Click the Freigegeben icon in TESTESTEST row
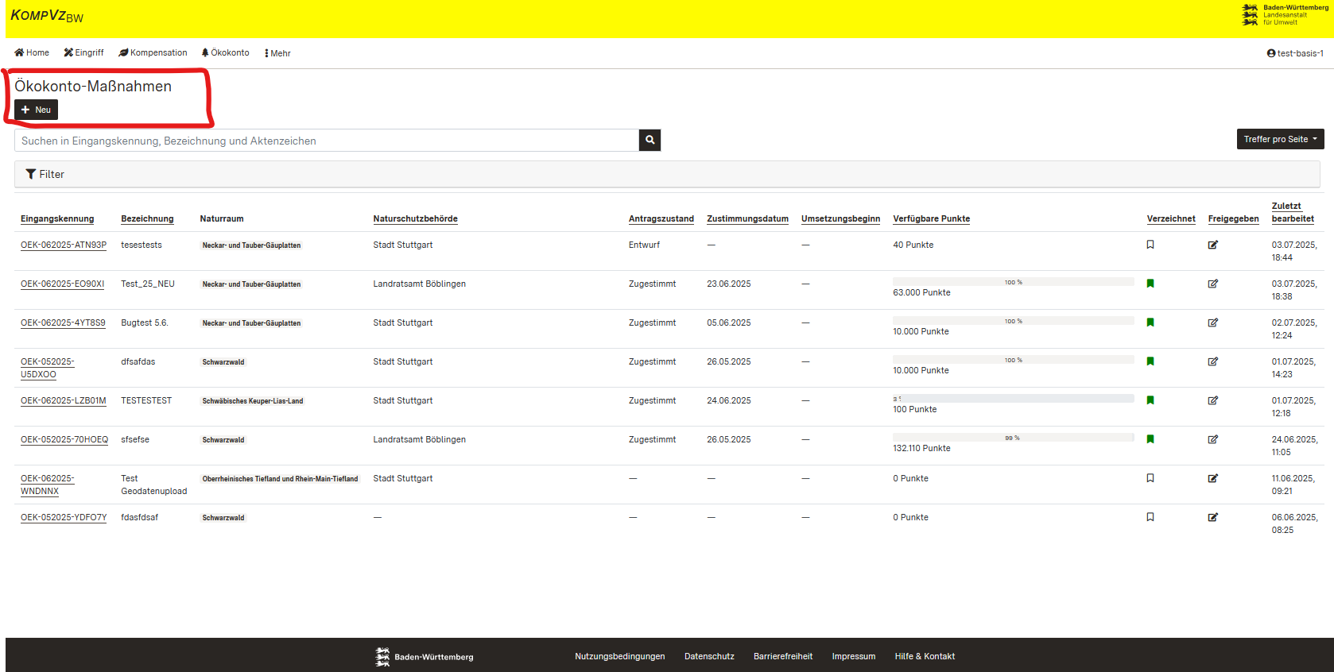Screen dimensions: 1334x672 click(x=1212, y=400)
